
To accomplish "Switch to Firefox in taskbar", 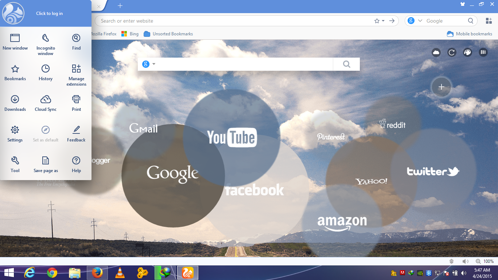I will tap(97, 273).
